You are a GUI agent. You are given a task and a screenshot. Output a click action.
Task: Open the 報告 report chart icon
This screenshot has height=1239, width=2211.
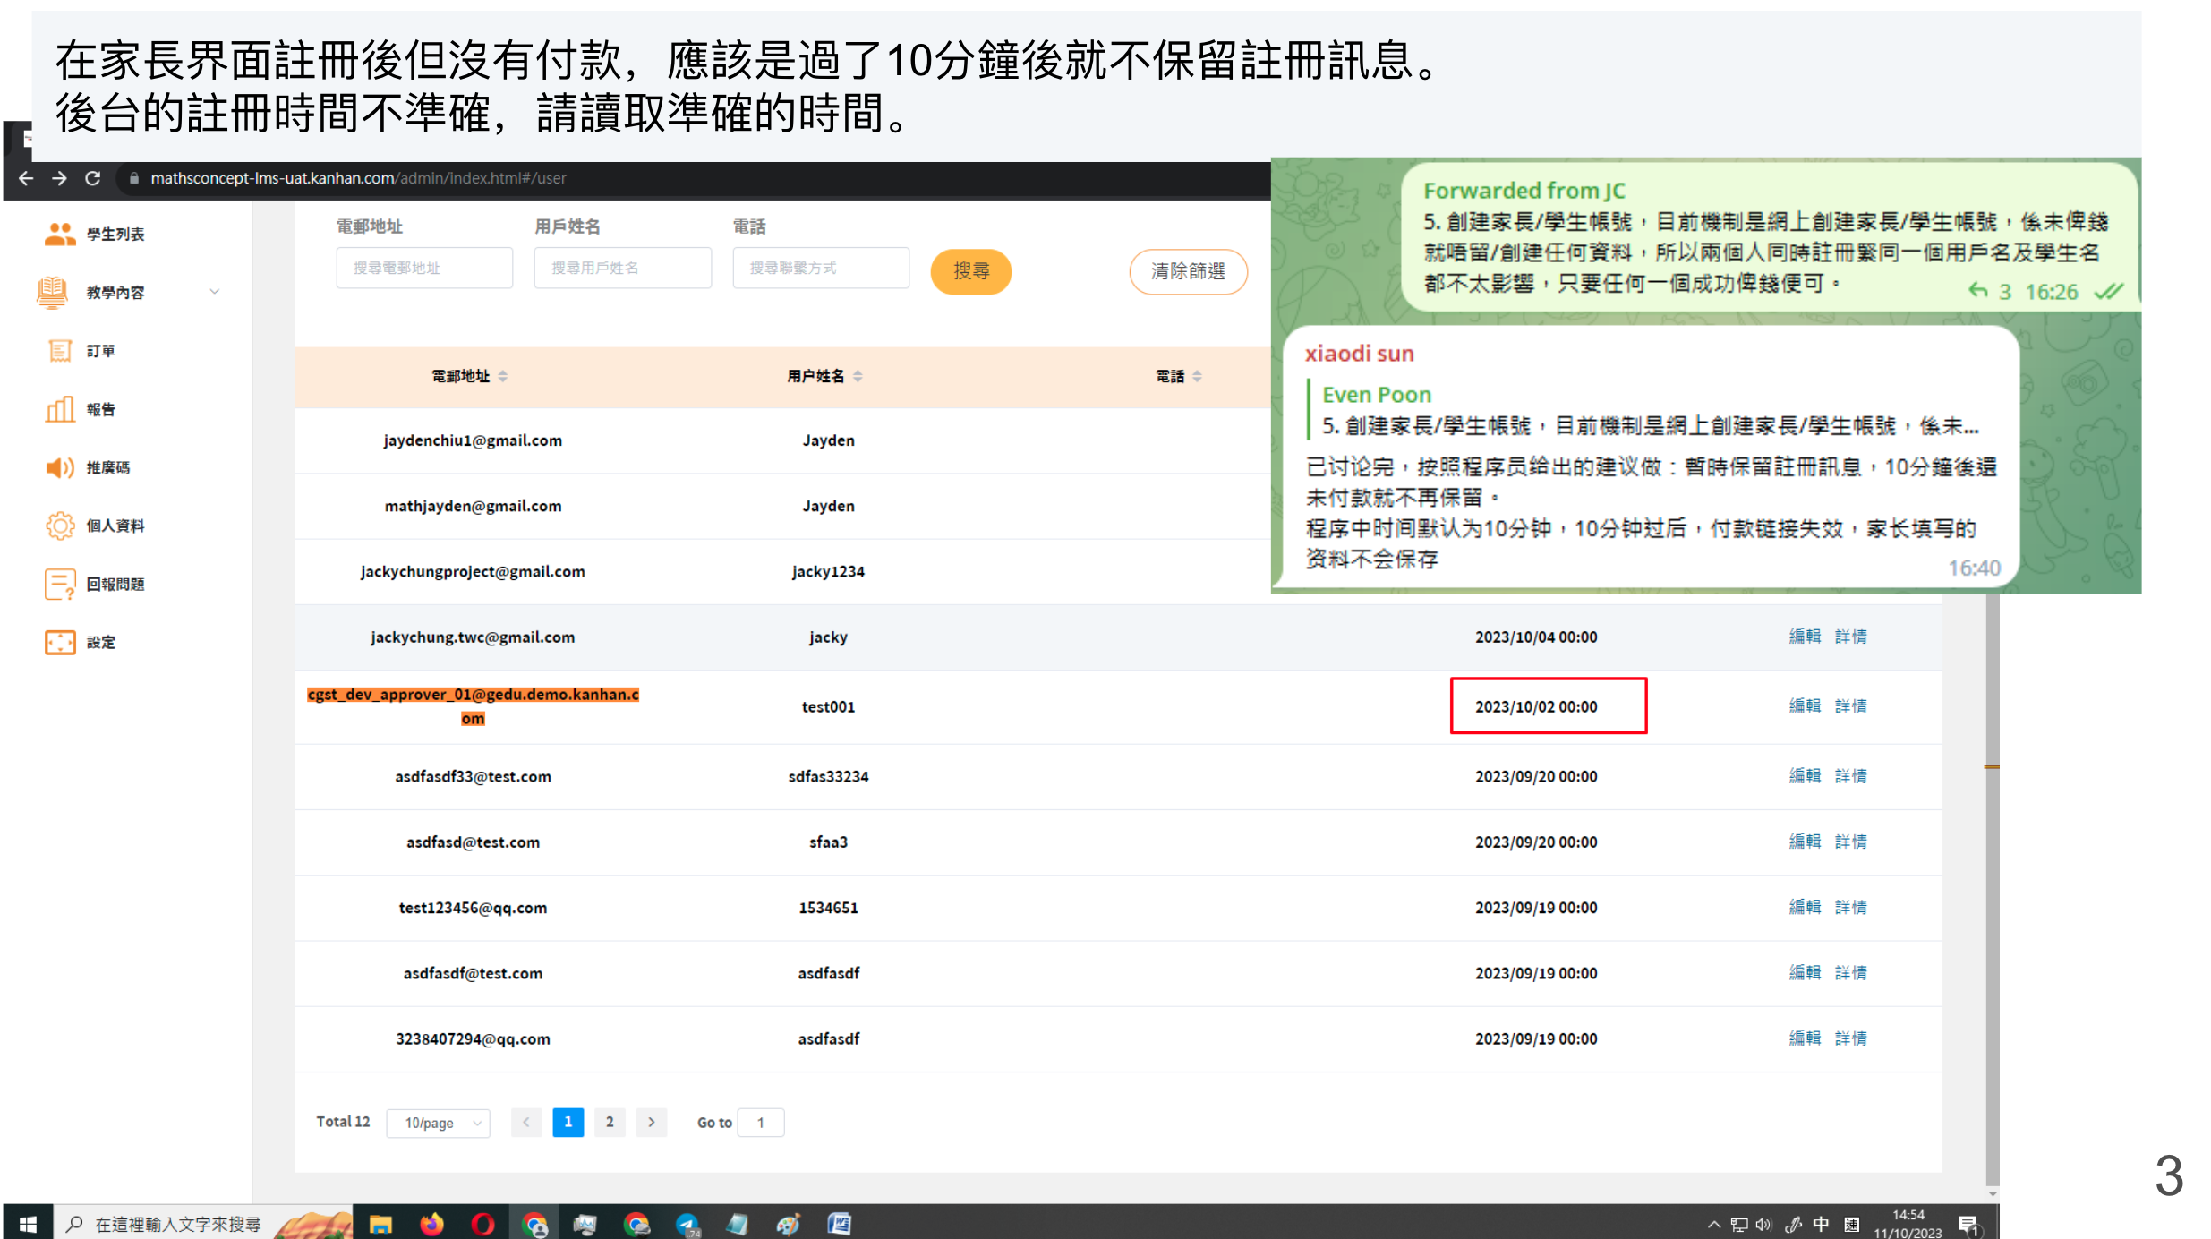[x=59, y=409]
